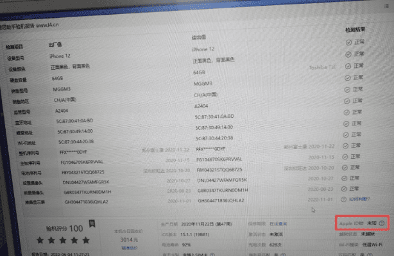
Task: Click iPhone 12 in the 出厂值 column
Action: click(x=60, y=56)
